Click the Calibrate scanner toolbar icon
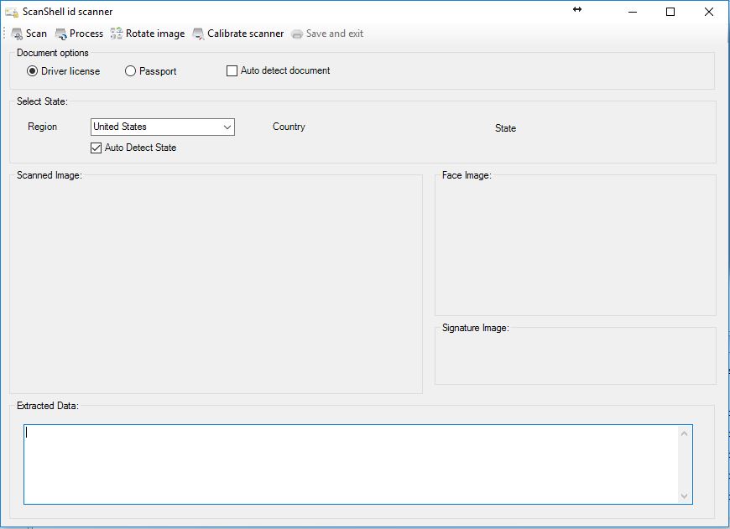This screenshot has width=730, height=529. [x=198, y=34]
